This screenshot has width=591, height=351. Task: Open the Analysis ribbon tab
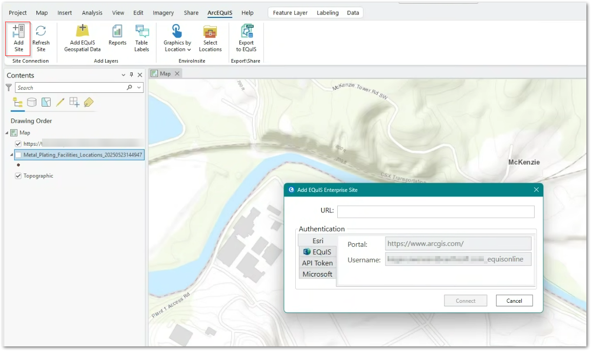click(x=92, y=13)
